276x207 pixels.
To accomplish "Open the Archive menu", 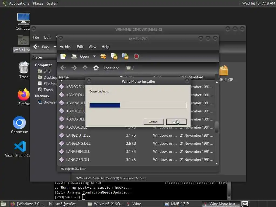I will point(65,47).
